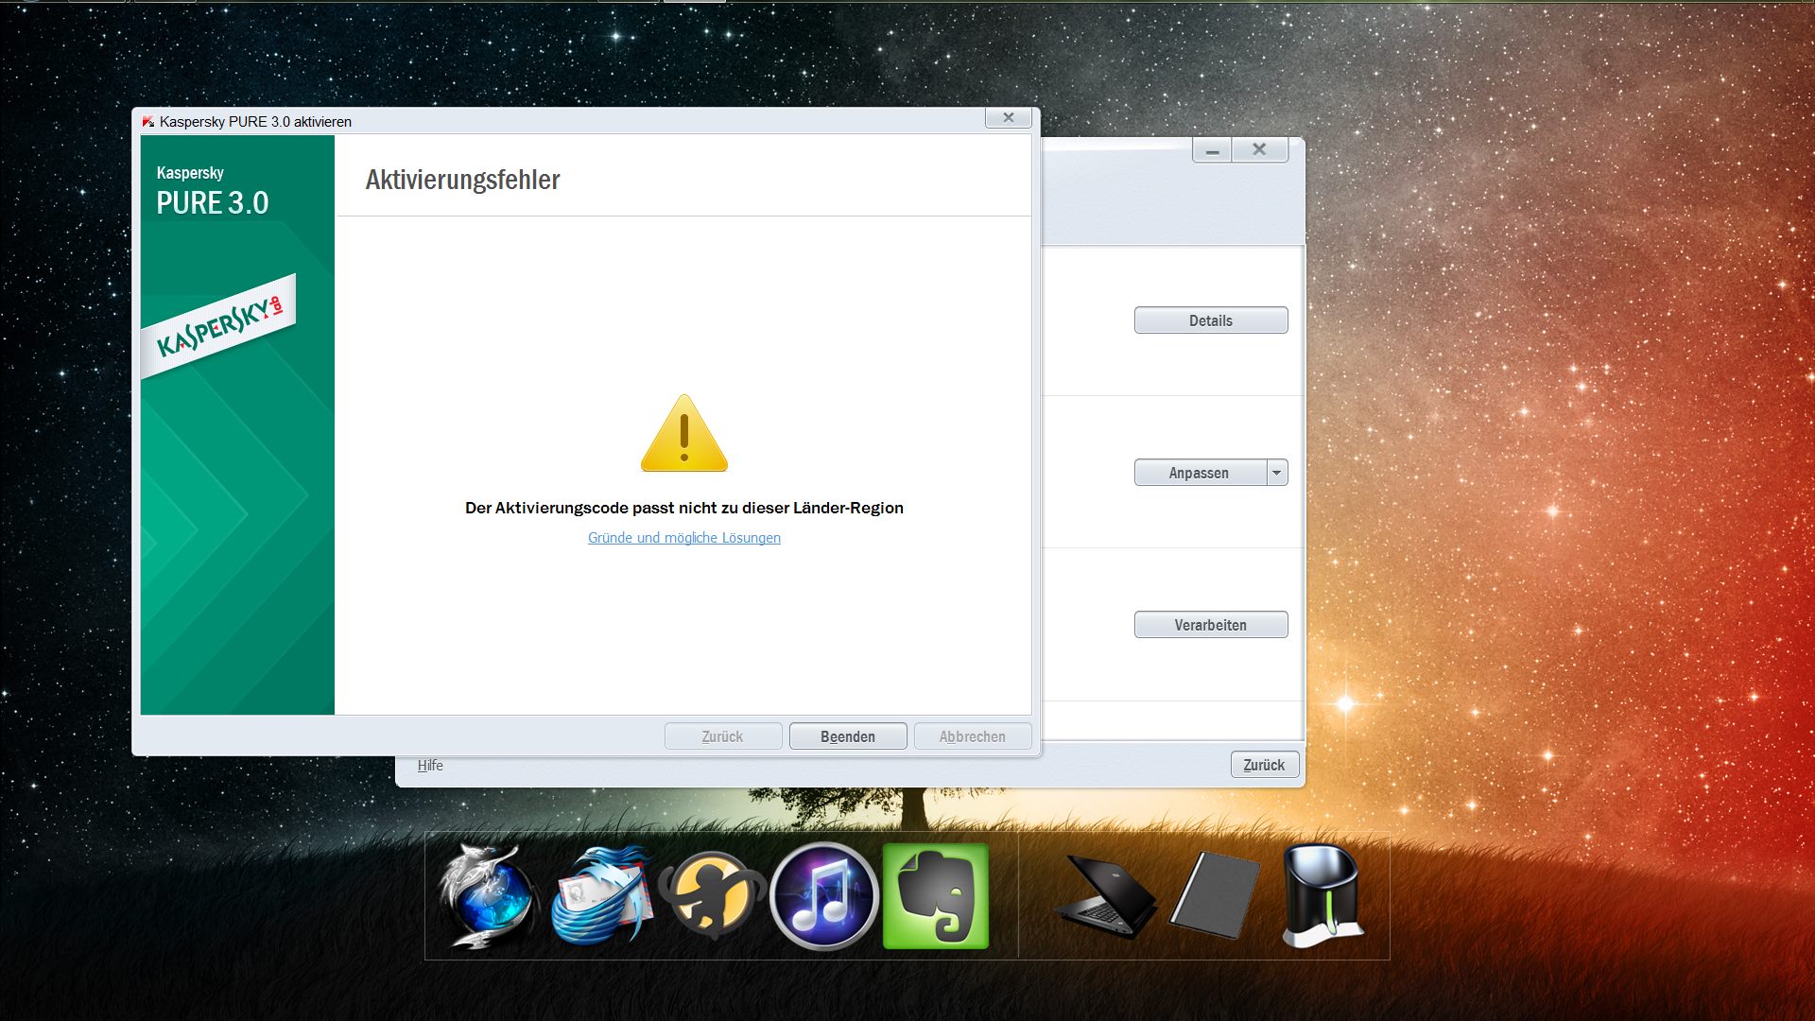Click the black laptop dock icon
Screen dimensions: 1815x1021
pyautogui.click(x=1104, y=896)
